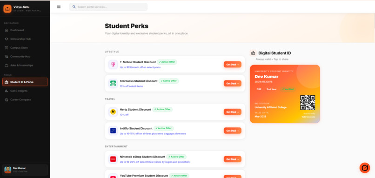Click the Nintendo eShop brand logo
Screen dimensions: 375x178
coord(113,159)
